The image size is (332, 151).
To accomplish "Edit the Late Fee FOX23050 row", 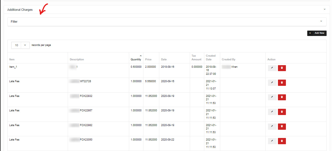I will tap(272, 141).
